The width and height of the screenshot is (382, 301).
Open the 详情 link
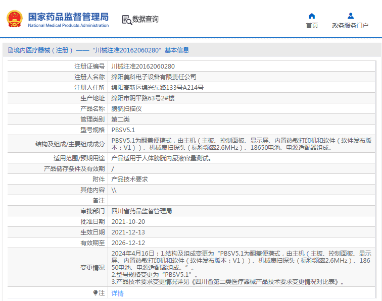coord(117,293)
